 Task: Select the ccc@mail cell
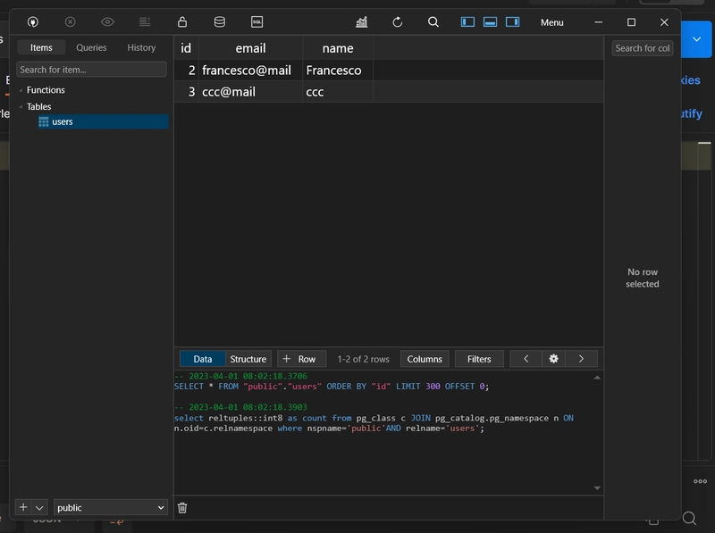click(x=250, y=92)
